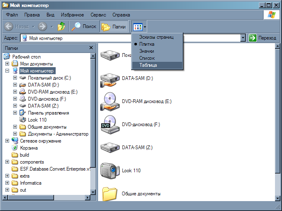Select Informatica folder in tree
The width and height of the screenshot is (282, 211).
coord(31,183)
